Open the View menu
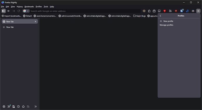Viewport: 202px width, 110px height. [13, 6]
